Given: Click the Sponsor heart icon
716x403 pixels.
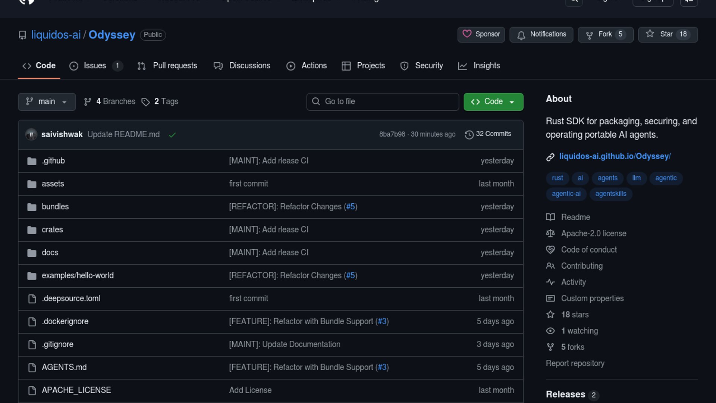Looking at the screenshot, I should coord(467,34).
